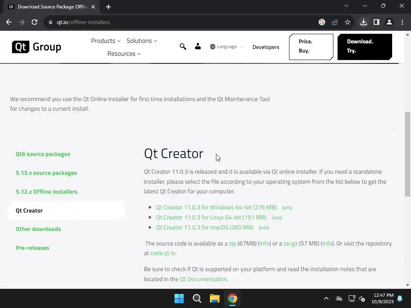Select Other downloads tab
This screenshot has height=308, width=411.
pyautogui.click(x=38, y=229)
